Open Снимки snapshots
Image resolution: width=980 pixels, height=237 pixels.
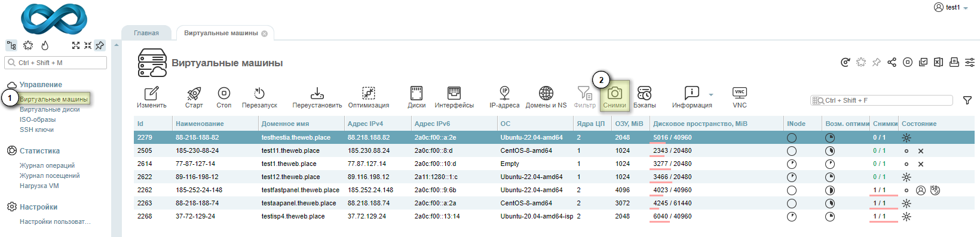tap(614, 96)
